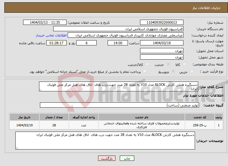This screenshot has height=166, width=228.
Task: Click the quantity cell 28
Action: [54, 125]
